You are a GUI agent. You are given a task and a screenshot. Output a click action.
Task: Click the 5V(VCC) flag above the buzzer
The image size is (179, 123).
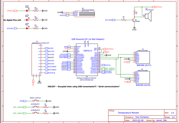(x=157, y=7)
